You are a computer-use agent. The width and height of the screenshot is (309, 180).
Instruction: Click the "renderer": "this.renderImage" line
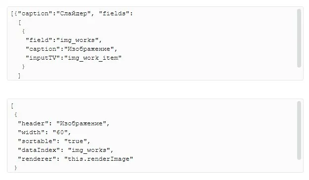[76, 159]
